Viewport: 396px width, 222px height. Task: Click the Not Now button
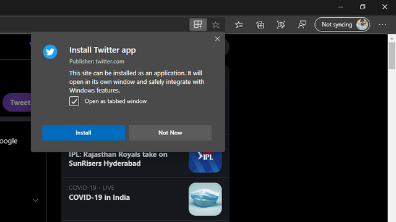click(170, 133)
